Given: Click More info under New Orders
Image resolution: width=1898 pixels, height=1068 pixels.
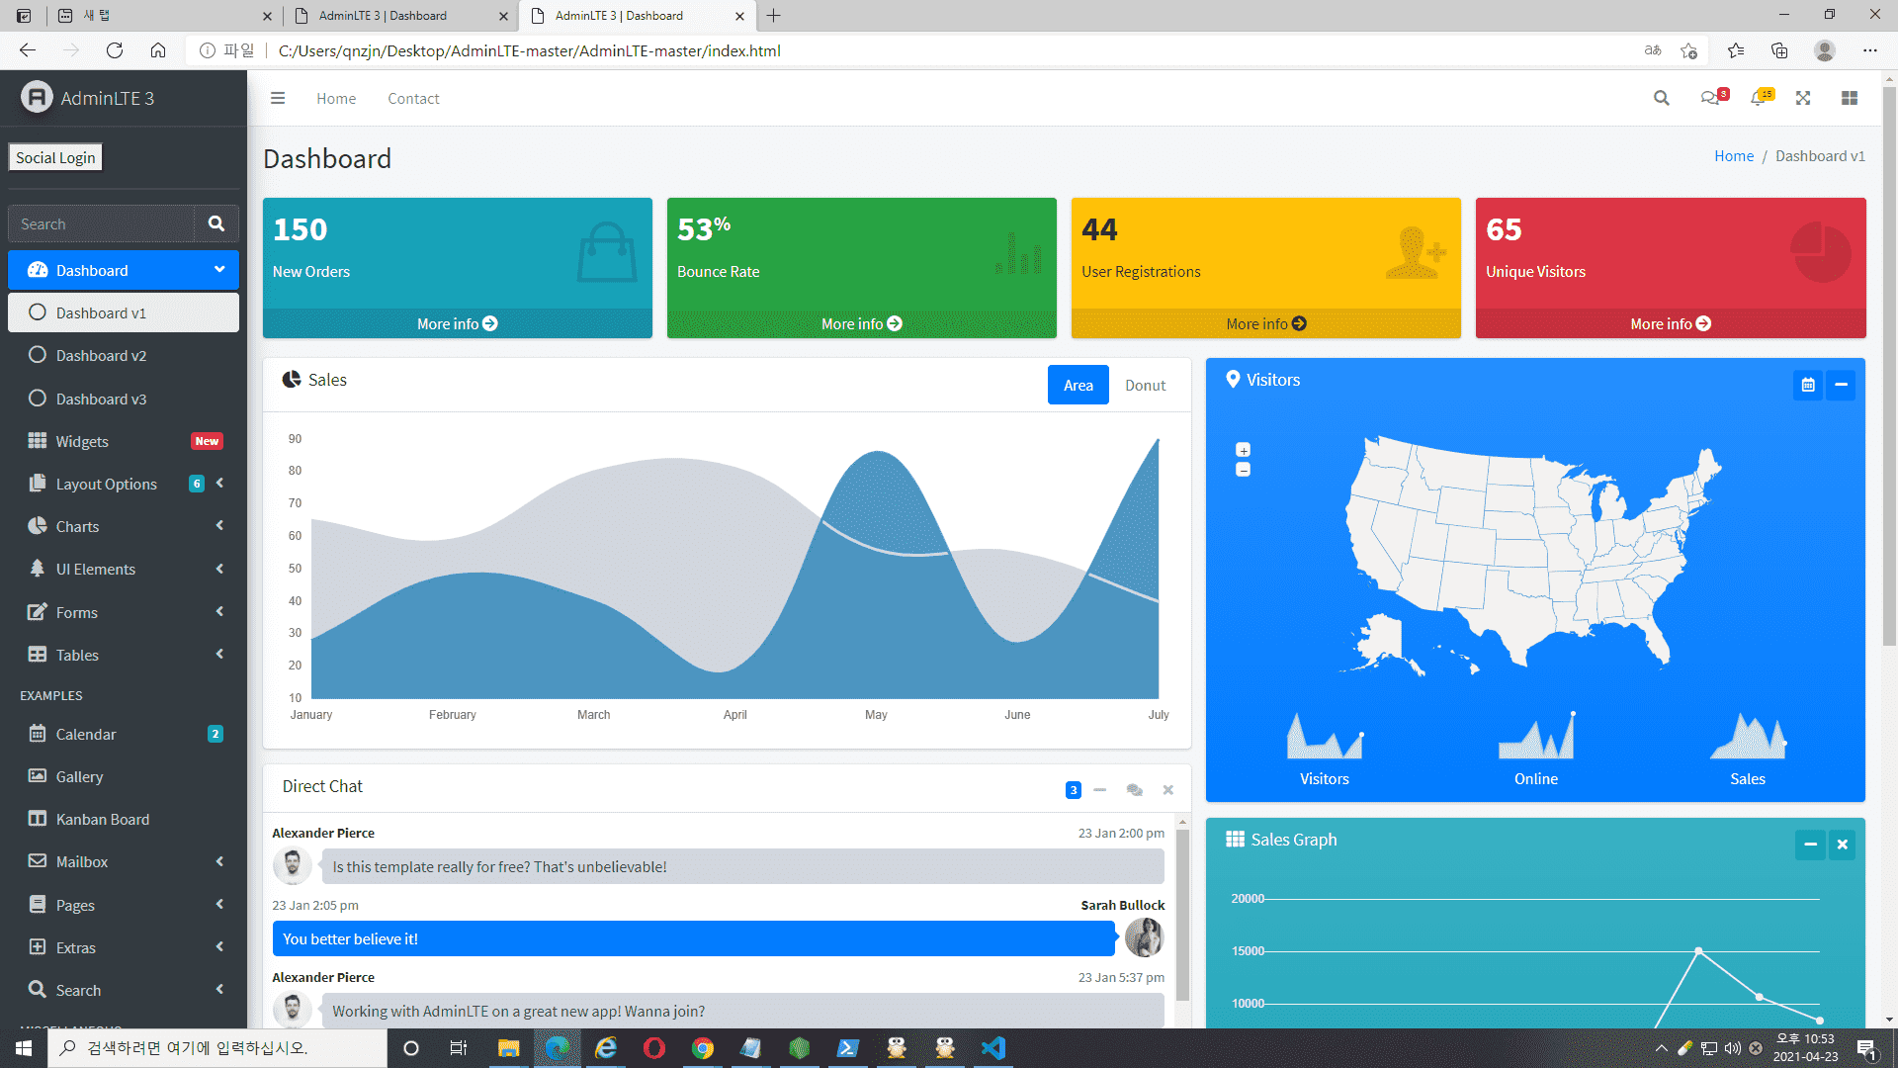Looking at the screenshot, I should tap(457, 323).
